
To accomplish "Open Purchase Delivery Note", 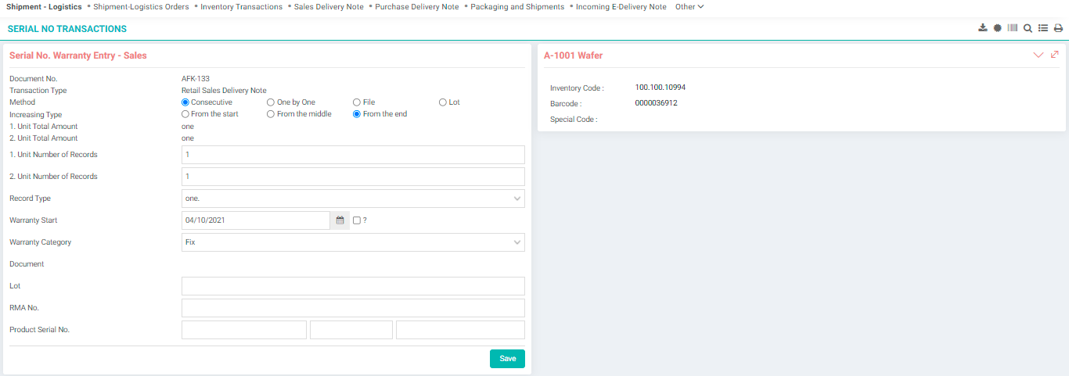I will point(417,6).
